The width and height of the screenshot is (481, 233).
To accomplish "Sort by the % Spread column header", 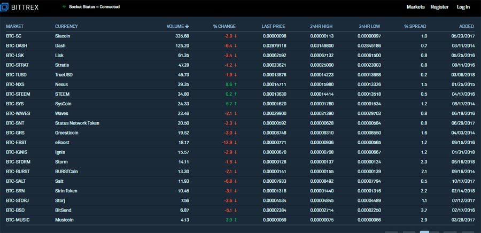I will [415, 26].
